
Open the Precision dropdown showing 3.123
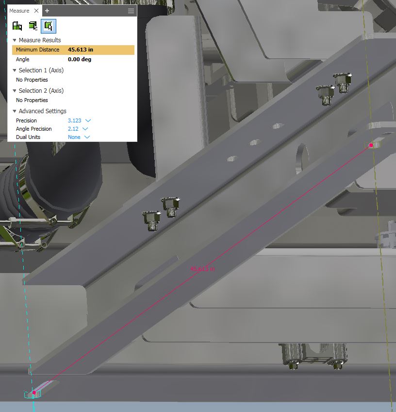coord(81,120)
